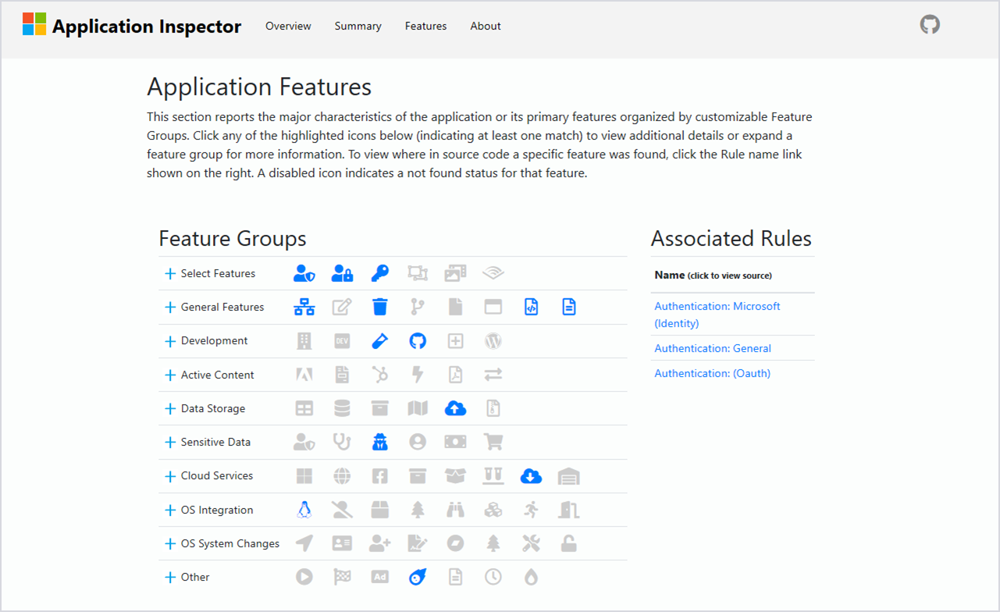Expand the Select Features group

(x=169, y=272)
